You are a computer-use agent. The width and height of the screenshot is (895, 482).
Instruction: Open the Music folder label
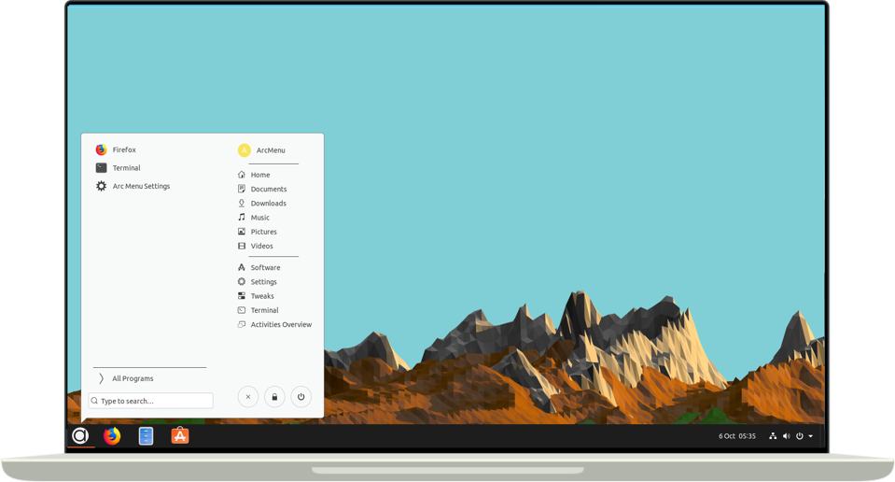coord(259,218)
